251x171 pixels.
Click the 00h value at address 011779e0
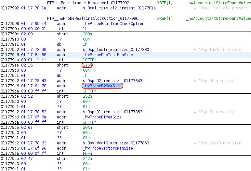[86, 164]
